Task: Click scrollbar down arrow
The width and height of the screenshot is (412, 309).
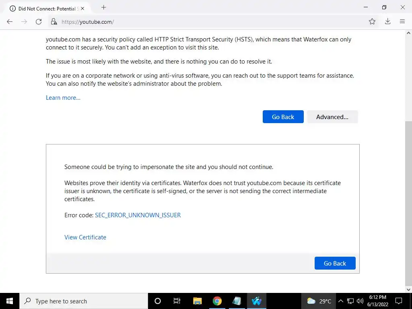Action: coord(408,290)
